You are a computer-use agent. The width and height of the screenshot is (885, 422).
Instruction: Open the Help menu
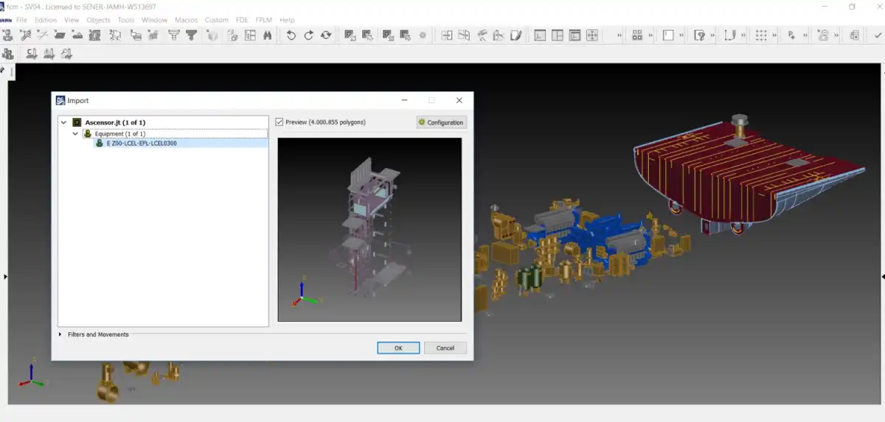tap(287, 20)
